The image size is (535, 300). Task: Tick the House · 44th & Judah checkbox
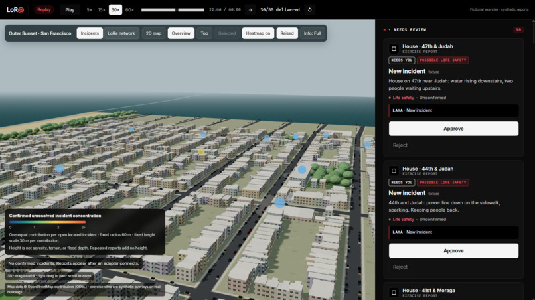tap(394, 171)
